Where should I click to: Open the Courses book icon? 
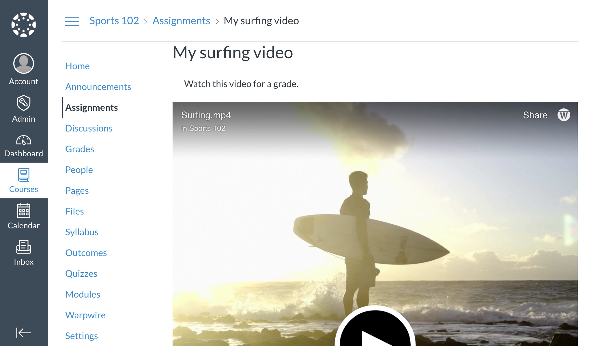(x=24, y=175)
